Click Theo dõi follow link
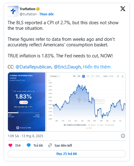134x166 pixels. 46,14
